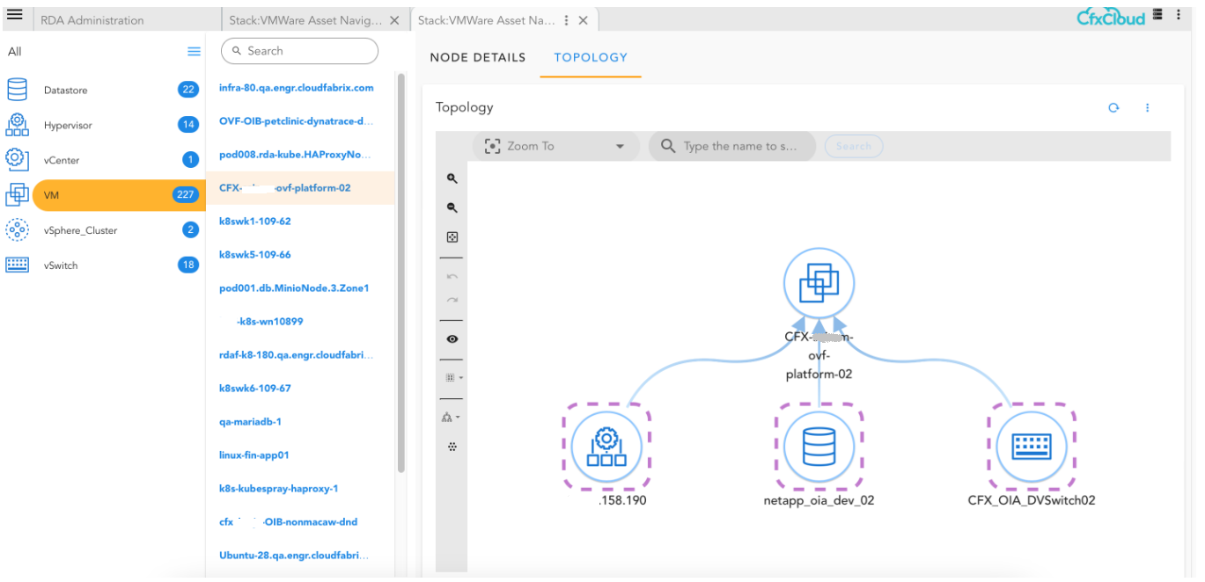
Task: Switch to the RDA Administration tab
Action: [92, 19]
